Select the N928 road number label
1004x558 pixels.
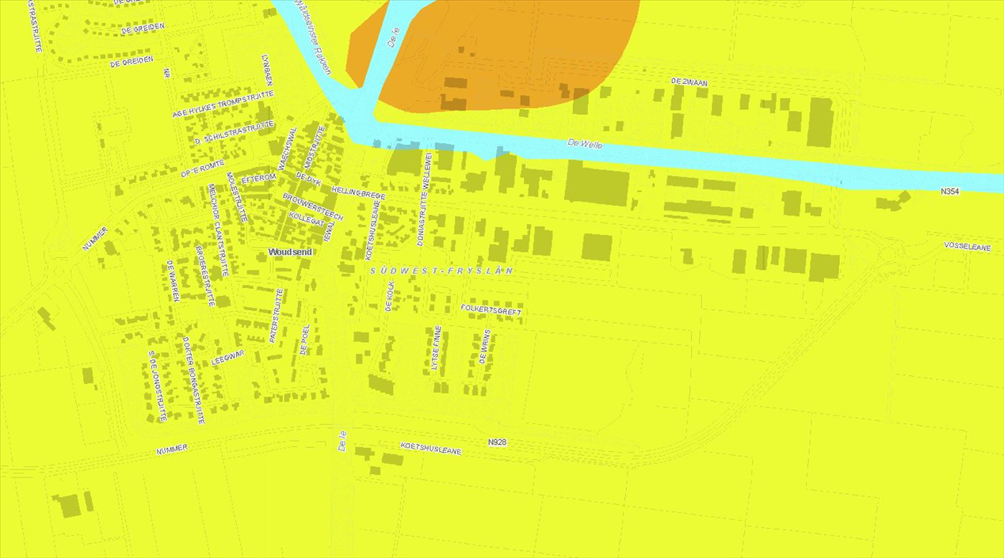[x=497, y=442]
